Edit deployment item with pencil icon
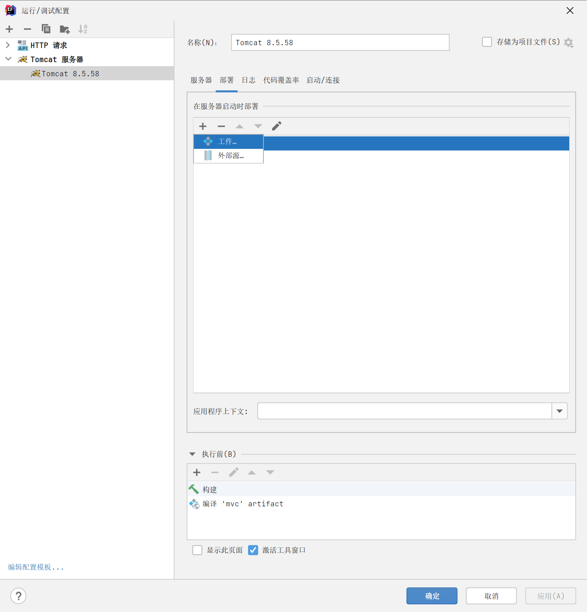 tap(277, 126)
